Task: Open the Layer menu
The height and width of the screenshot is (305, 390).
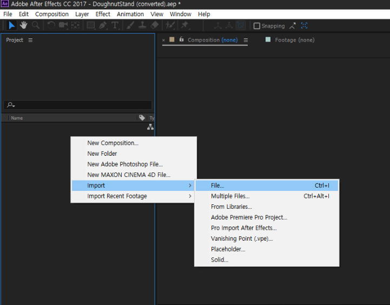Action: point(82,14)
